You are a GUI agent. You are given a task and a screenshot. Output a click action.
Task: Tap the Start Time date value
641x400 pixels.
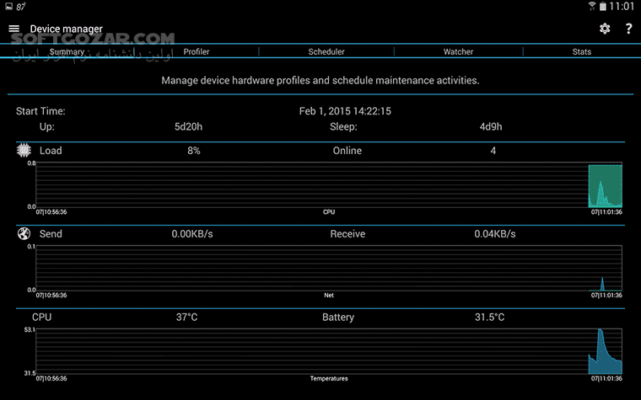pyautogui.click(x=345, y=111)
